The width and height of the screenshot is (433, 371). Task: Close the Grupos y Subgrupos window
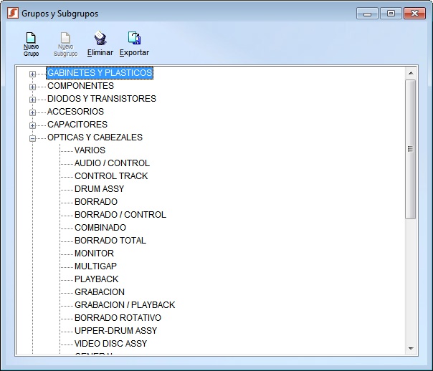414,13
